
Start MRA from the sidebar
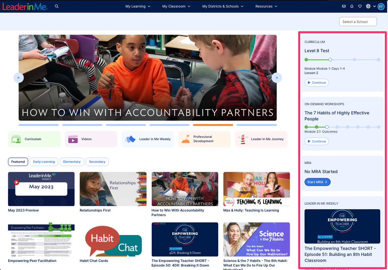317,182
